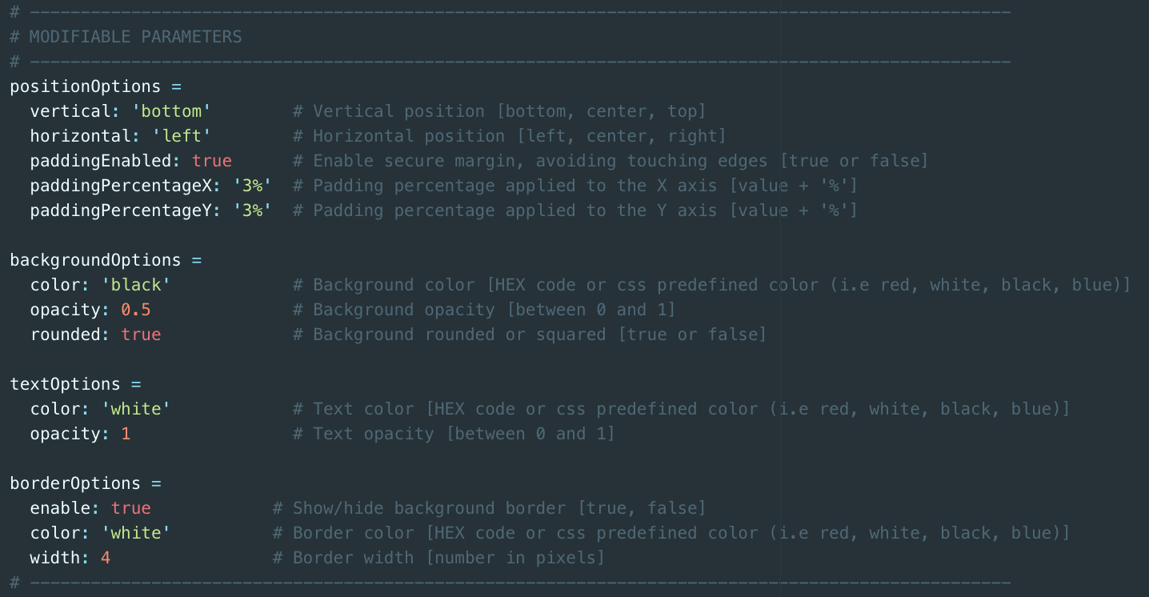Place cursor on backgroundOptions variable name
This screenshot has width=1149, height=597.
click(95, 260)
